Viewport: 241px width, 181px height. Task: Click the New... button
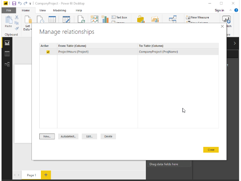tap(47, 136)
